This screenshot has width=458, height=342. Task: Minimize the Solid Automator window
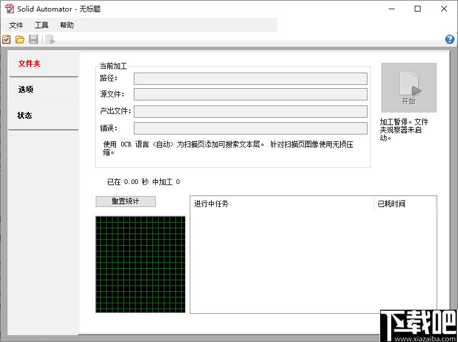point(392,9)
